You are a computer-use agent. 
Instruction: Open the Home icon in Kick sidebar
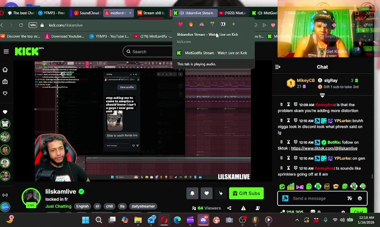(5, 70)
